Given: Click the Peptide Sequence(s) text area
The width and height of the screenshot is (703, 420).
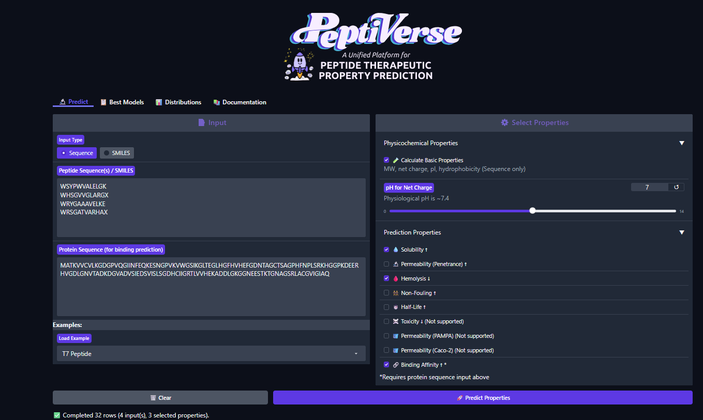Looking at the screenshot, I should click(x=211, y=208).
